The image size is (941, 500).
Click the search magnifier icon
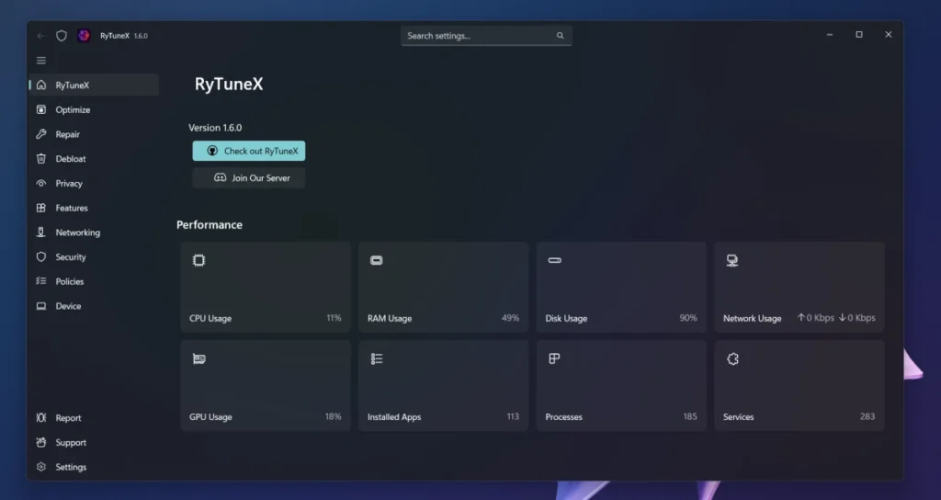point(560,36)
